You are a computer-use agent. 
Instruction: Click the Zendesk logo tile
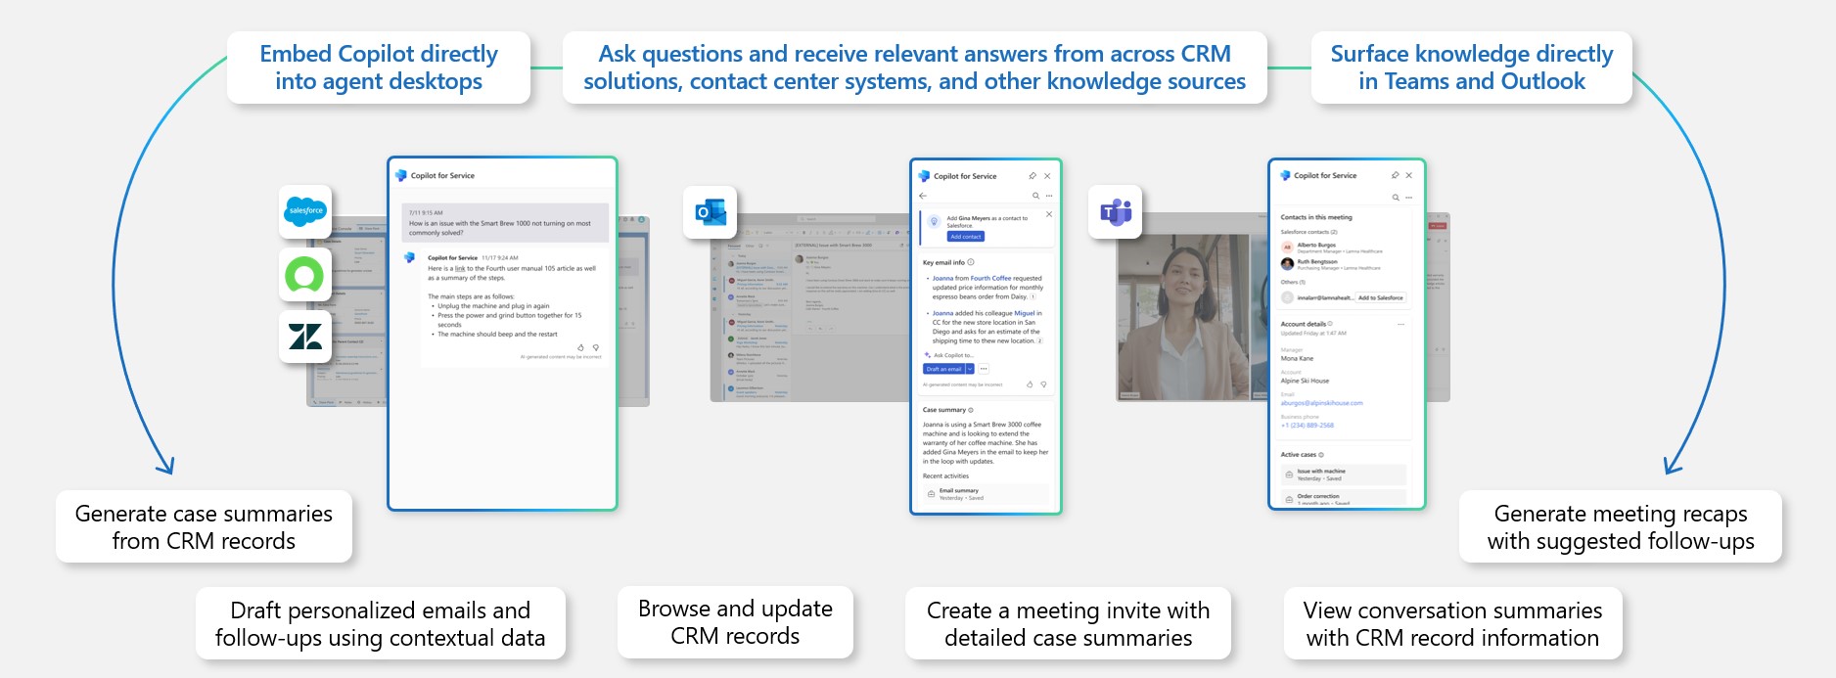305,338
